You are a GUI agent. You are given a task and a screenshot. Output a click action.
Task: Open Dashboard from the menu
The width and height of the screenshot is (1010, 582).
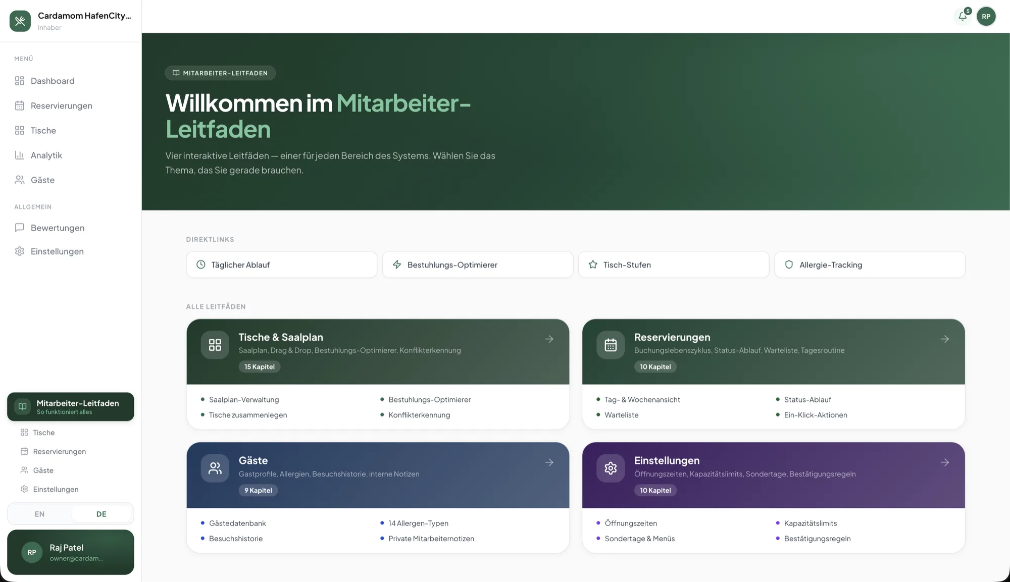pos(71,81)
